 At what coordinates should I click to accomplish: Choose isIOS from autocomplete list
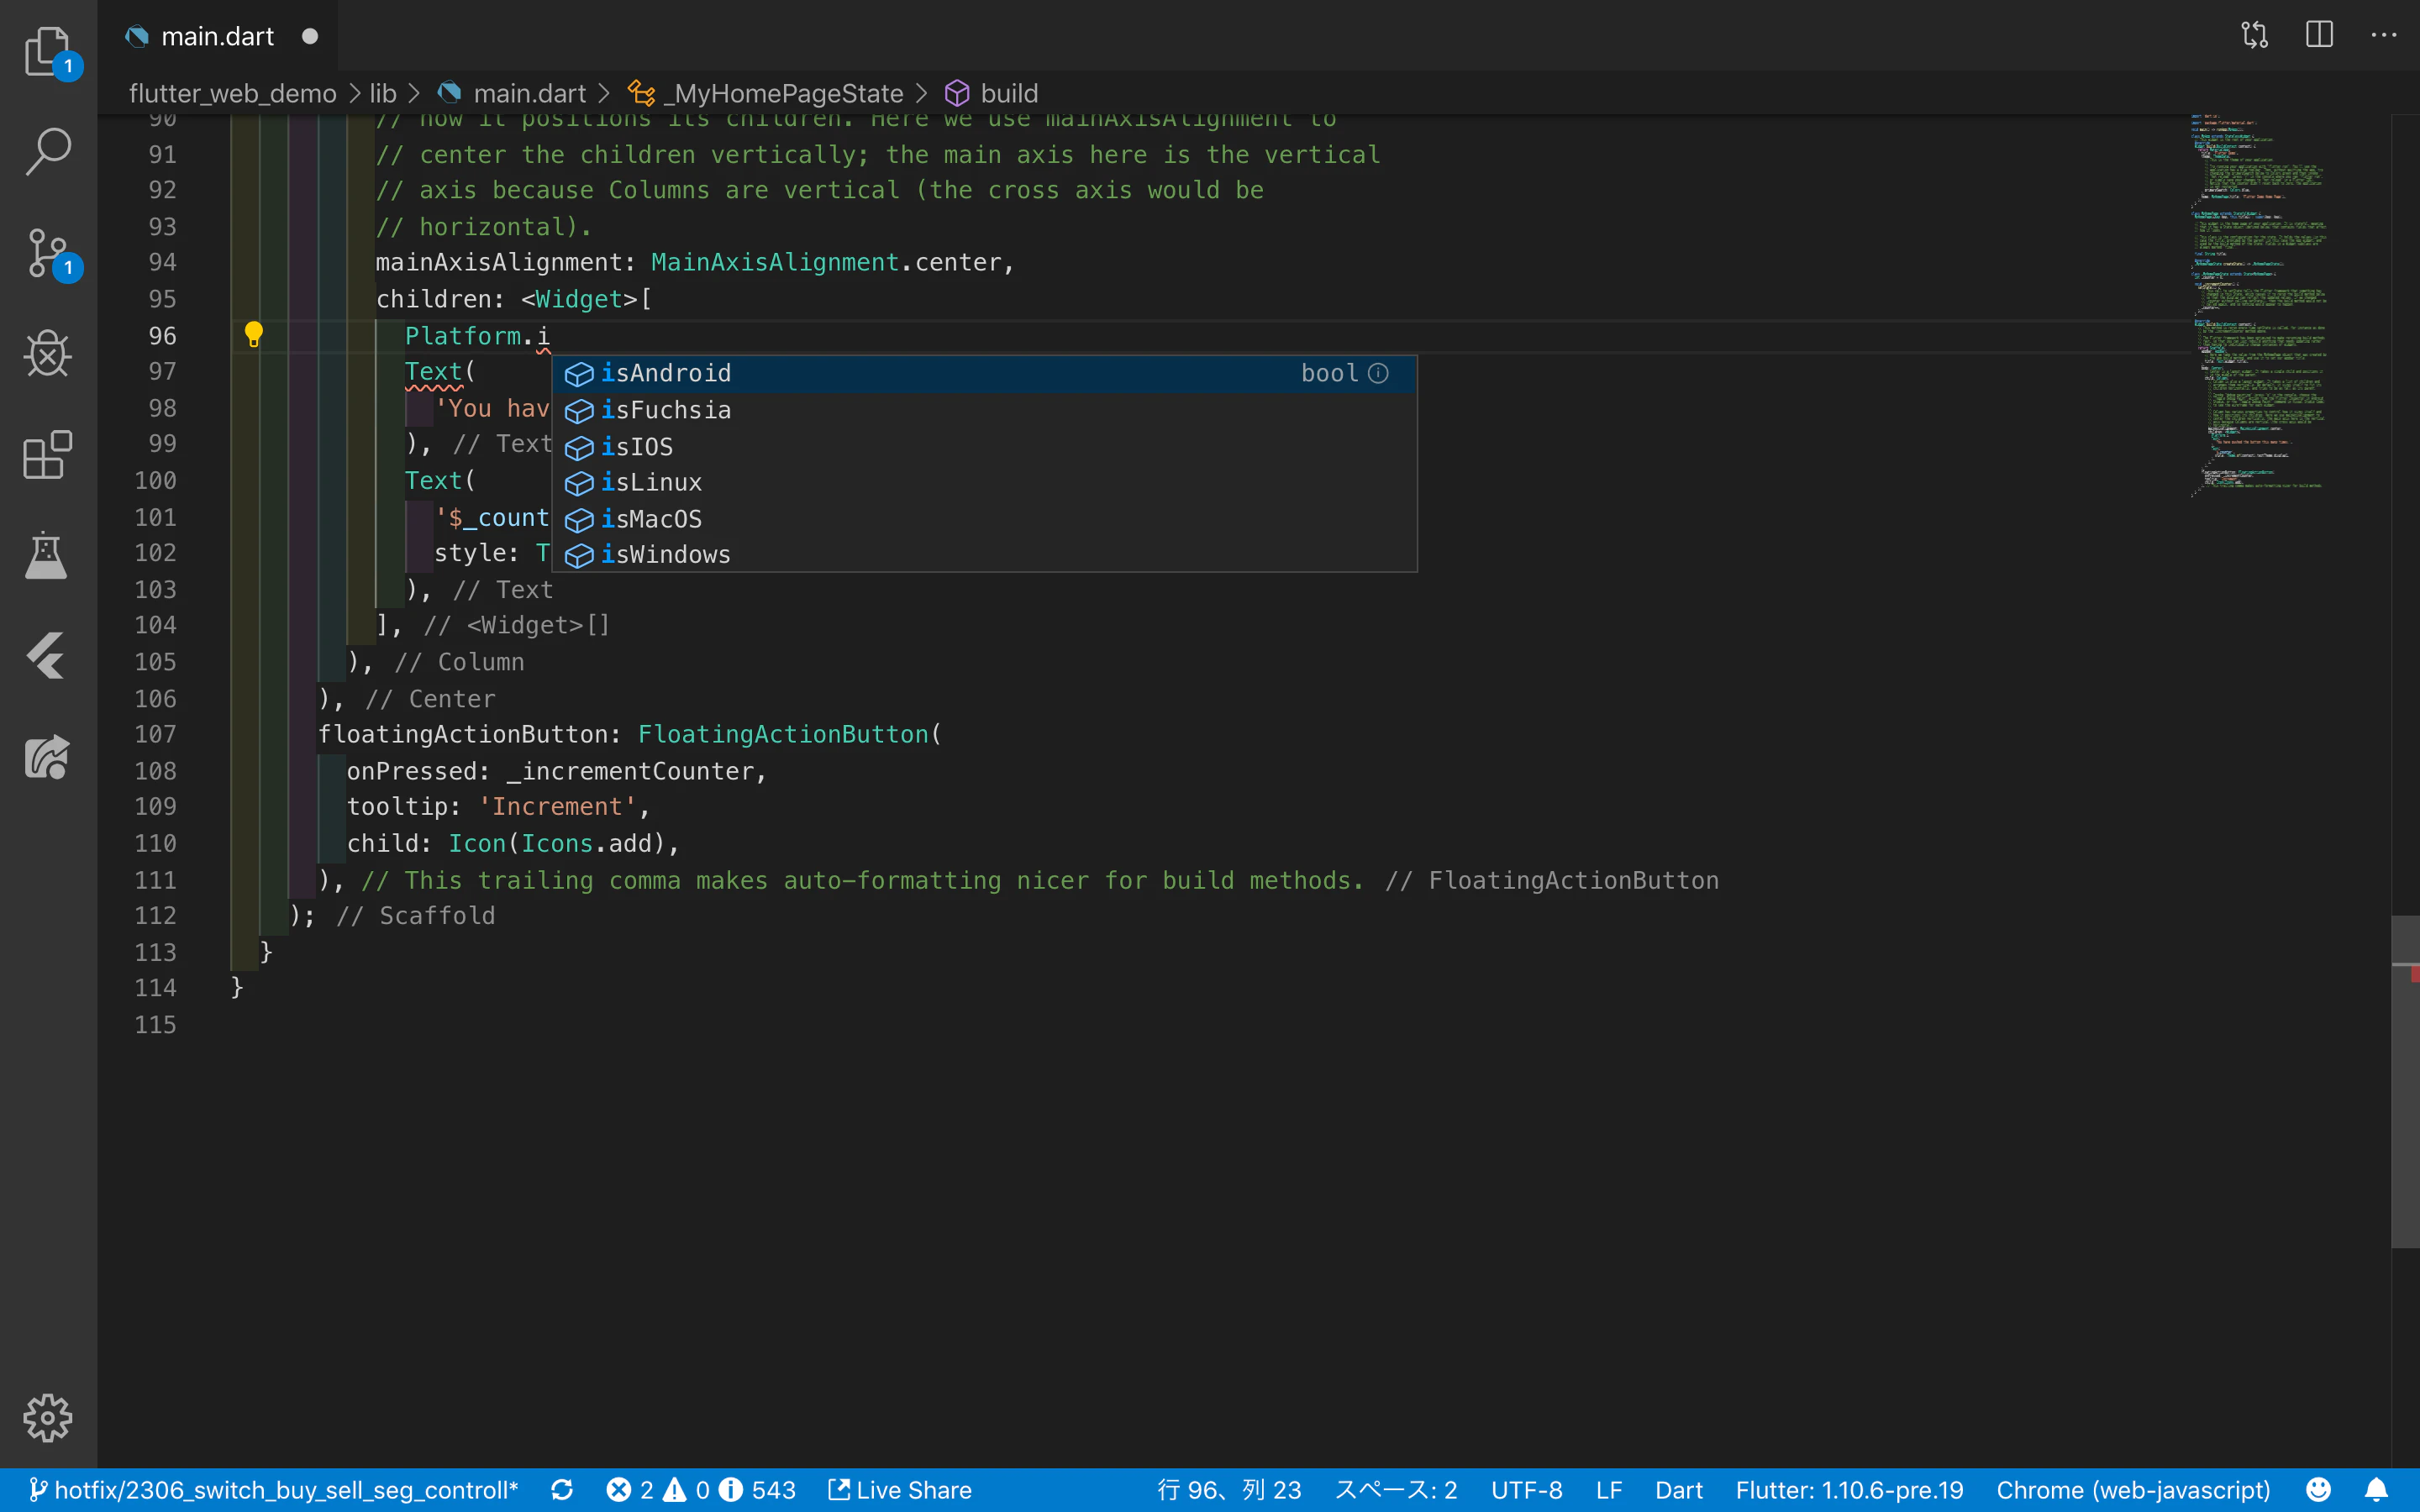coord(637,446)
